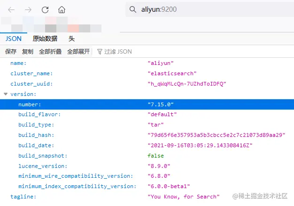Image resolution: width=294 pixels, height=206 pixels.
Task: Select the build_snapshot key
Action: click(43, 156)
